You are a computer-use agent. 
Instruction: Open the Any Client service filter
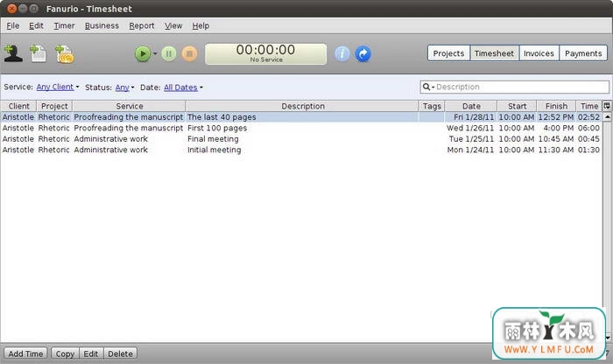click(58, 87)
